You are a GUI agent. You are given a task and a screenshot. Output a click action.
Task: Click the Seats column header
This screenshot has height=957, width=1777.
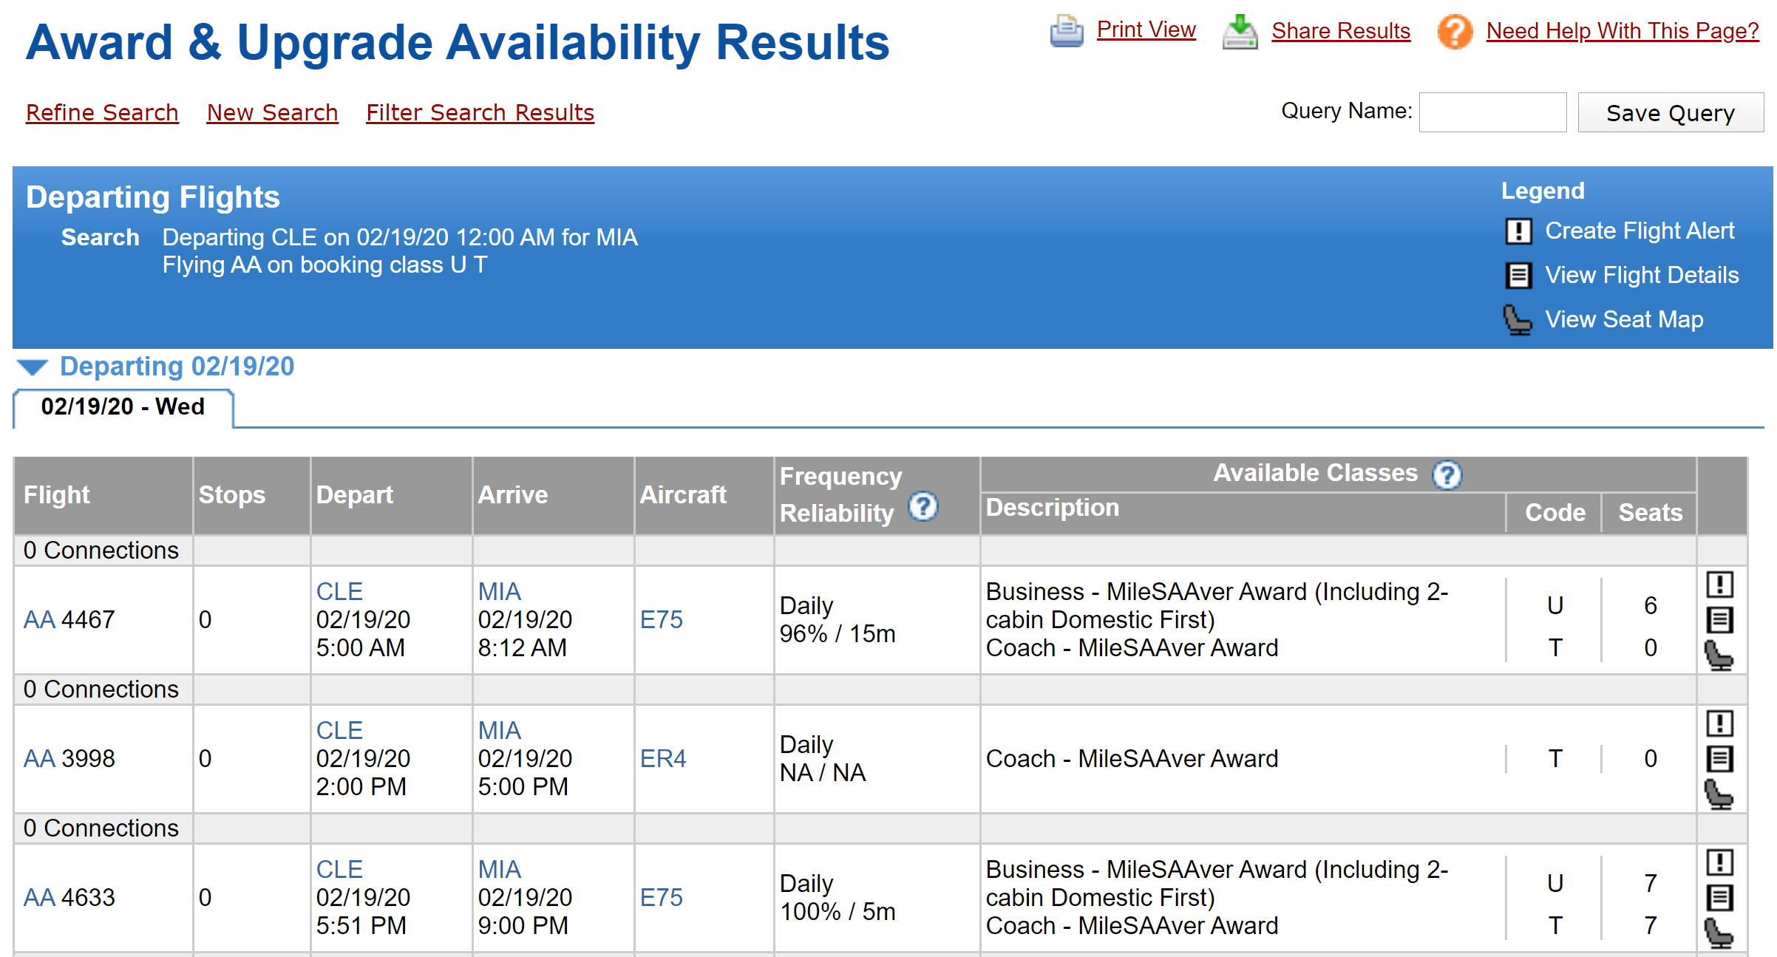point(1650,512)
